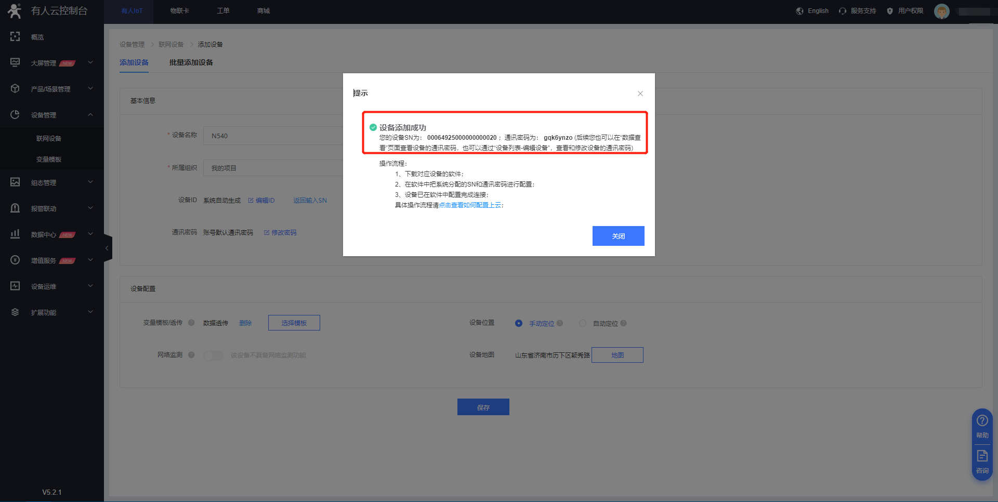Click the 咨询 consultation document icon

click(x=982, y=456)
